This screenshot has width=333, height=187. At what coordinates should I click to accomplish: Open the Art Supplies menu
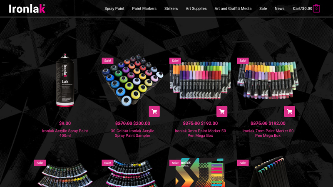coord(196,8)
